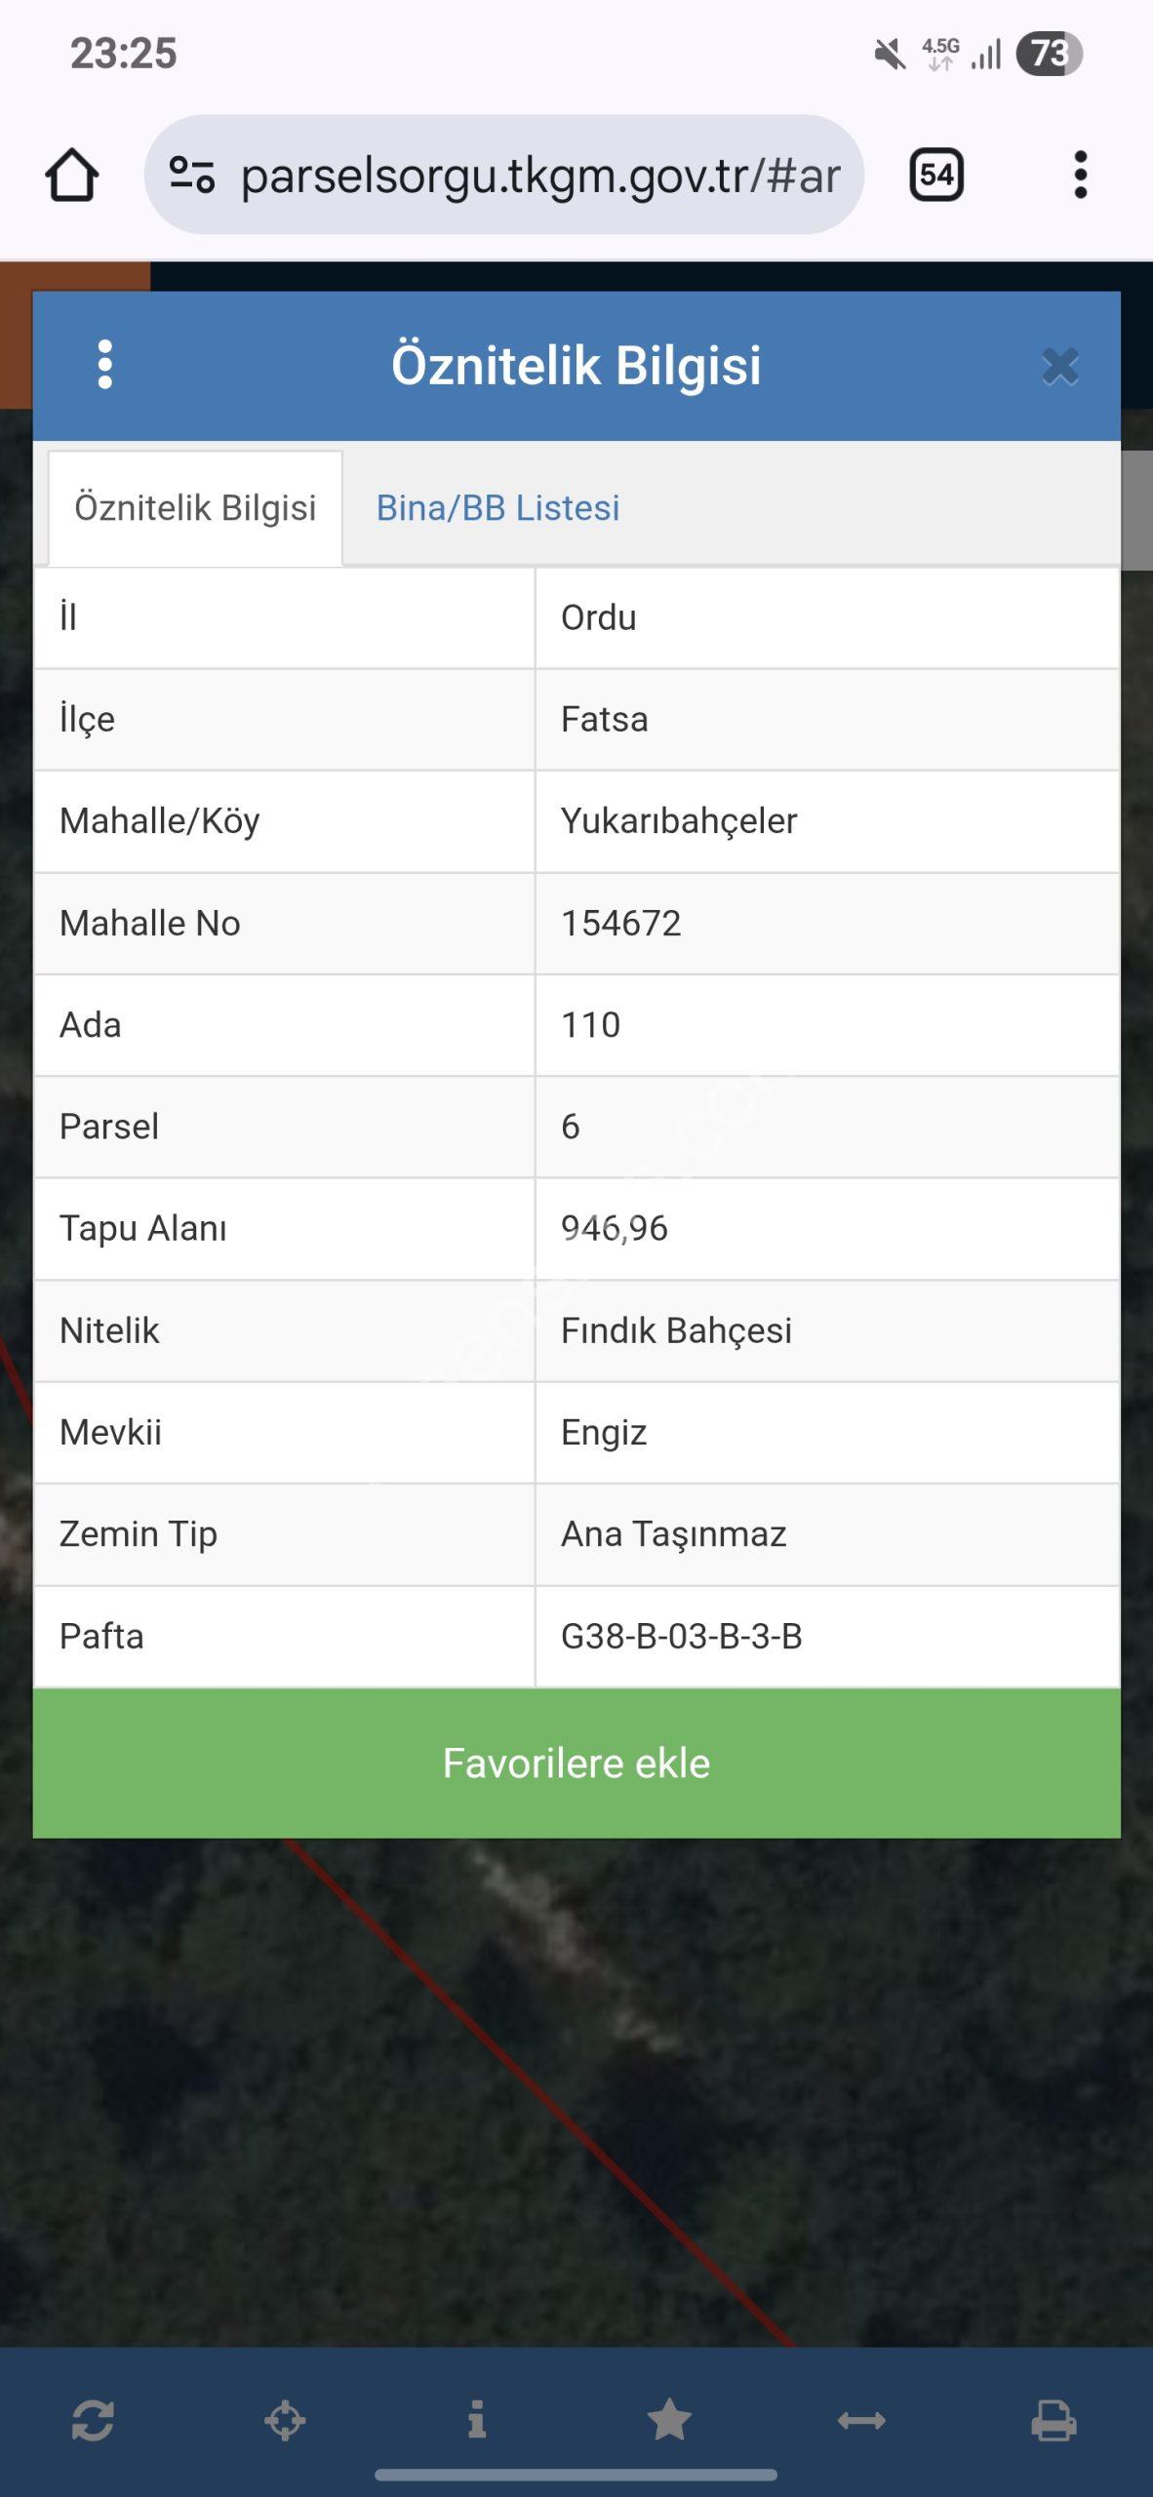
Task: Tap the info icon in bottom toolbar
Action: [x=477, y=2420]
